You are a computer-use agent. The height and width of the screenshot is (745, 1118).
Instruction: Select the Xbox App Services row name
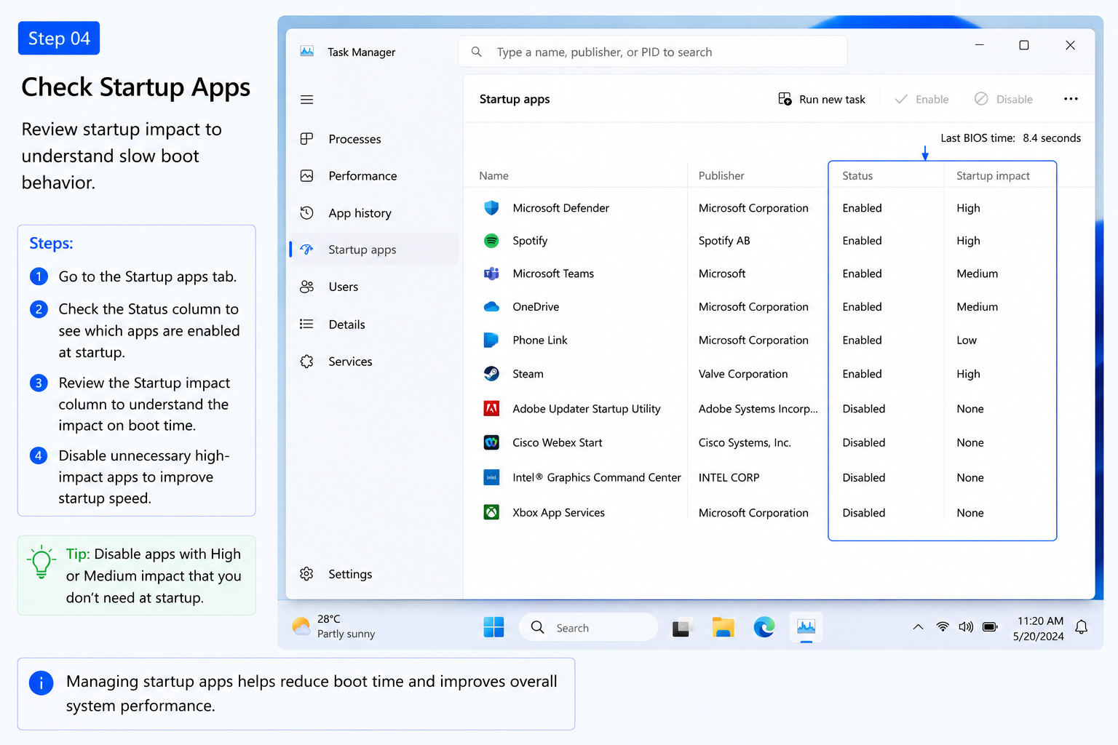[x=558, y=512]
